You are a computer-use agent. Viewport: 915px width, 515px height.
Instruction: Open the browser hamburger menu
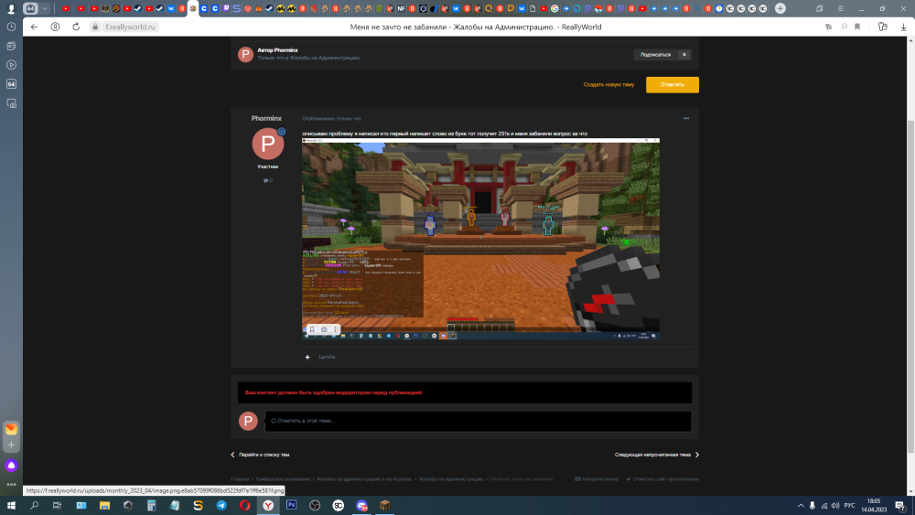click(x=840, y=9)
